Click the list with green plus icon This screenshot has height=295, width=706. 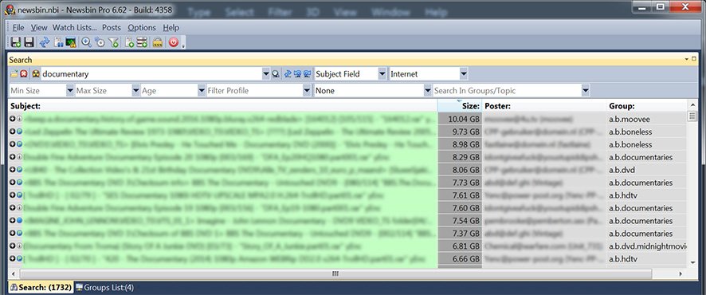[x=142, y=42]
